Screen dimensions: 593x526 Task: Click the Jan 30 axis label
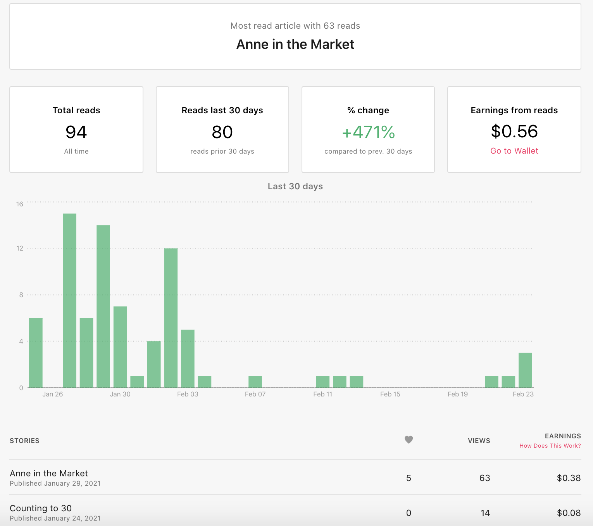pyautogui.click(x=120, y=394)
